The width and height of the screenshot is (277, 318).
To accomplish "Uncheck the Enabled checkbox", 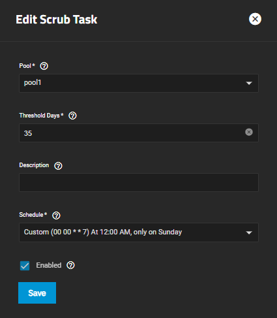I will (25, 266).
